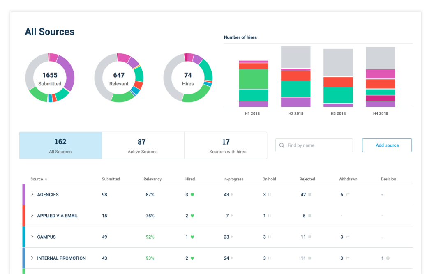
Task: Sort using the Source column dropdown arrow
Action: pyautogui.click(x=46, y=180)
